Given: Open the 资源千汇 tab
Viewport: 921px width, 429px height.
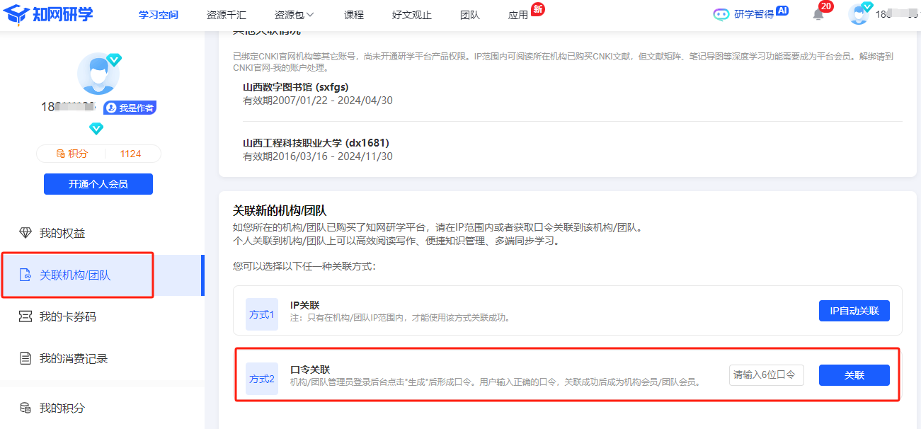Looking at the screenshot, I should 227,15.
